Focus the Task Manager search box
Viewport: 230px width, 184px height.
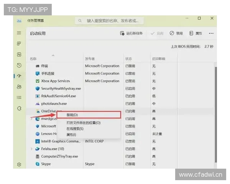(x=109, y=21)
